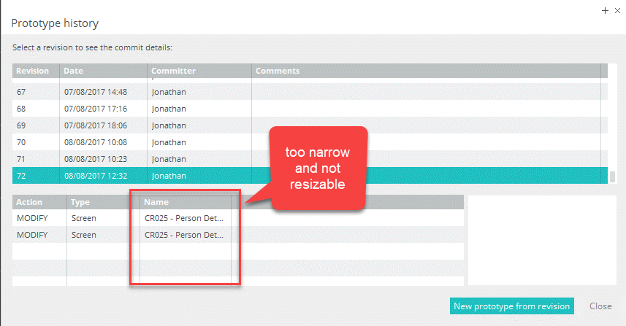Select first MODIFY Screen change entry
626x326 pixels.
(x=73, y=218)
